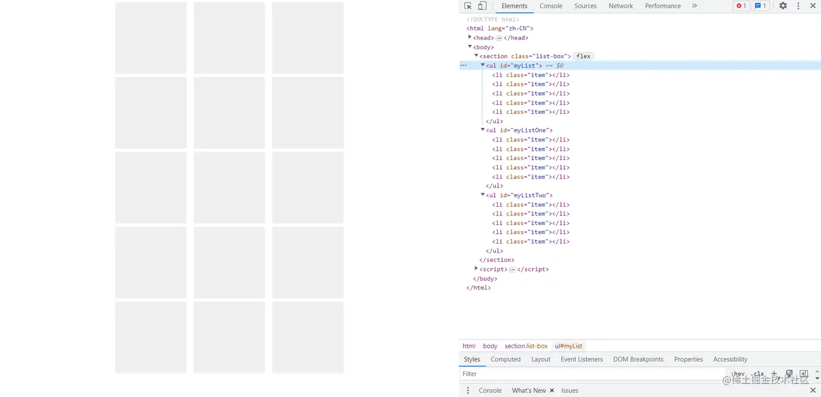Add a new style rule with plus icon
Image resolution: width=821 pixels, height=397 pixels.
tap(774, 374)
